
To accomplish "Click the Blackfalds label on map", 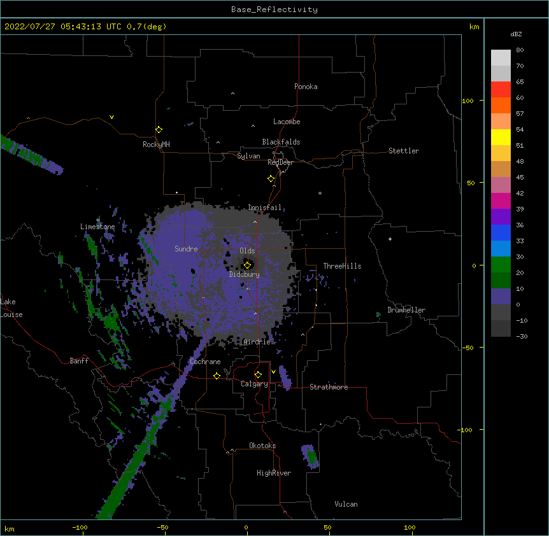I will [x=281, y=142].
